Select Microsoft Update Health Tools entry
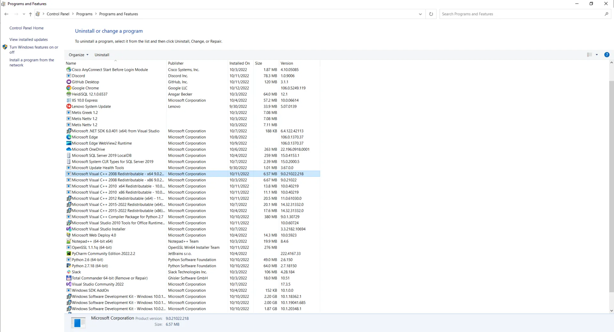This screenshot has height=332, width=614. click(x=193, y=168)
